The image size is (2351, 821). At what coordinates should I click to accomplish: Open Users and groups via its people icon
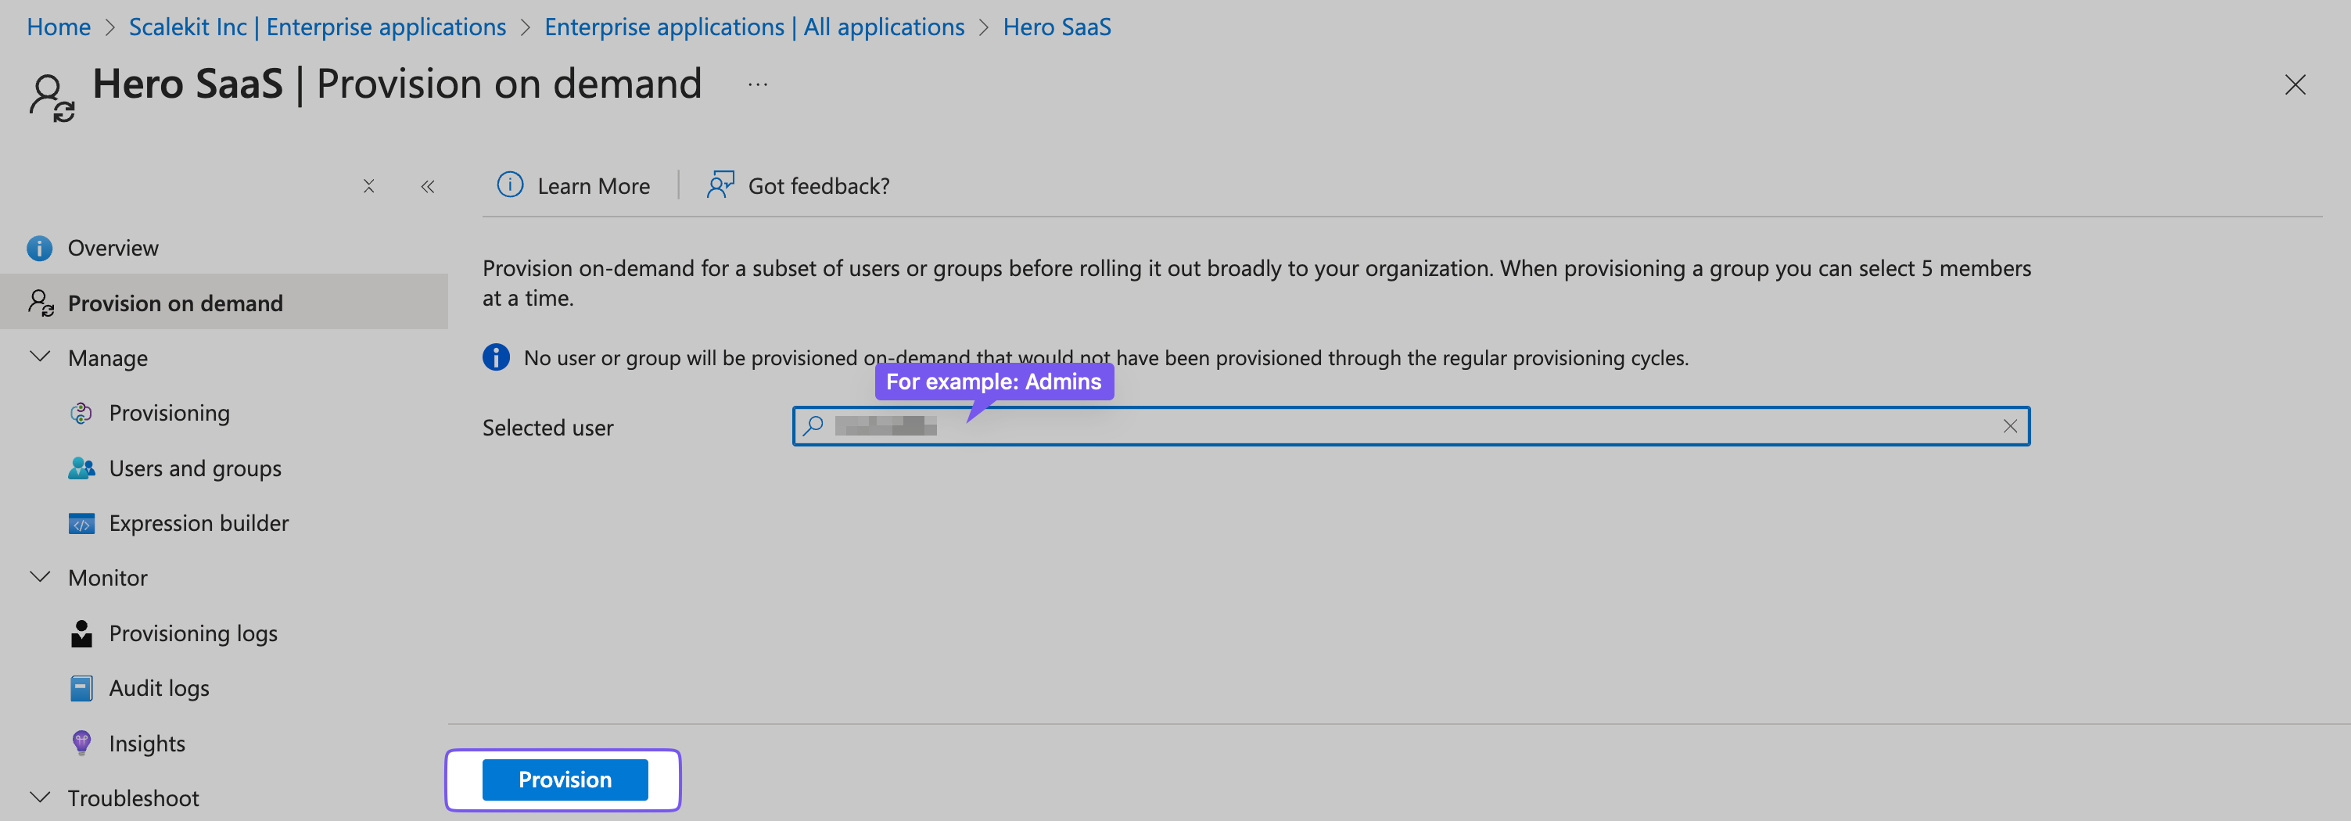click(x=81, y=468)
